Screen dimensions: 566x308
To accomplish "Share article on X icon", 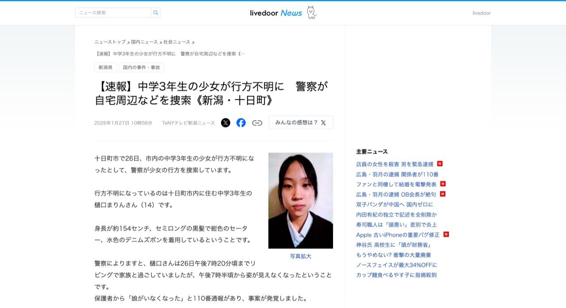I will click(226, 123).
